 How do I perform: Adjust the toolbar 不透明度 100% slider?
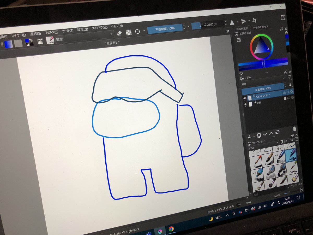(x=165, y=28)
